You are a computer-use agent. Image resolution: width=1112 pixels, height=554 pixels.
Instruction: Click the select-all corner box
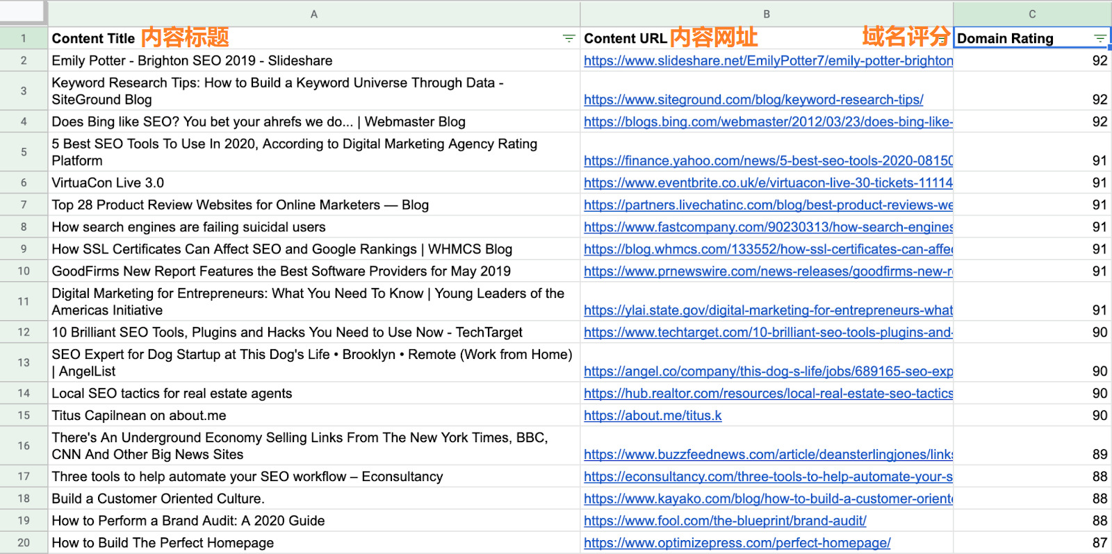[24, 13]
